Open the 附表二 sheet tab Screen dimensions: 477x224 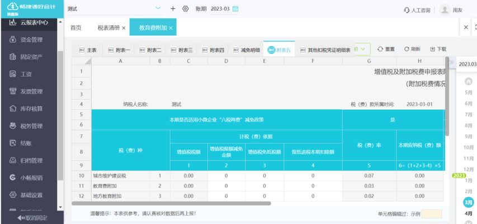(150, 50)
